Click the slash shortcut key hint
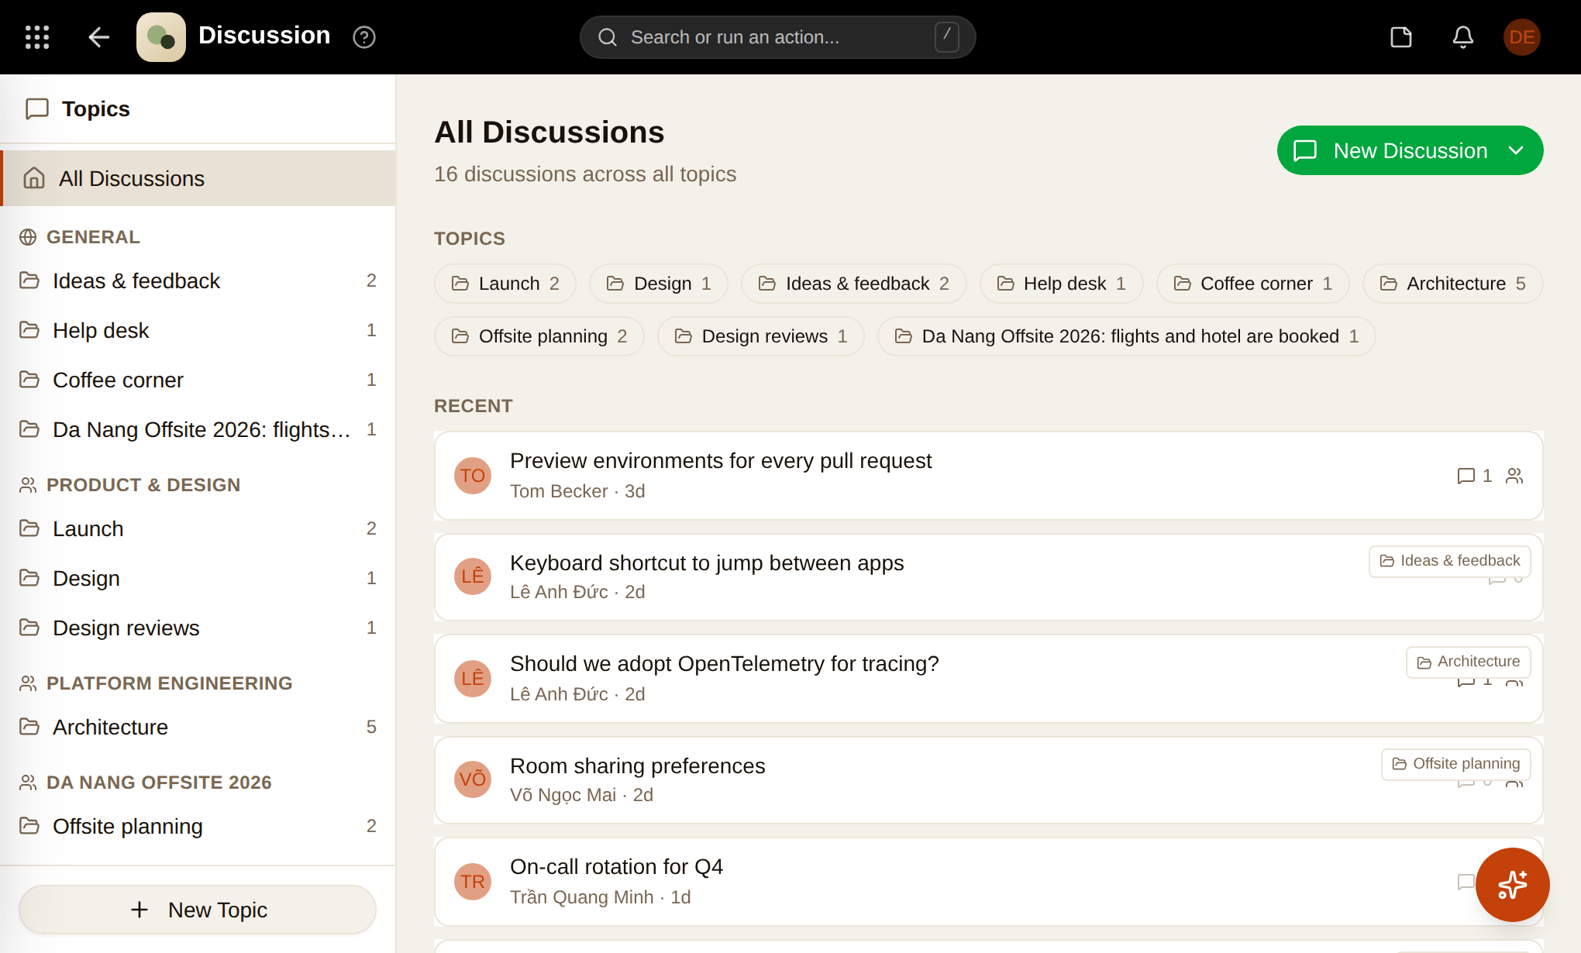1581x953 pixels. click(947, 37)
